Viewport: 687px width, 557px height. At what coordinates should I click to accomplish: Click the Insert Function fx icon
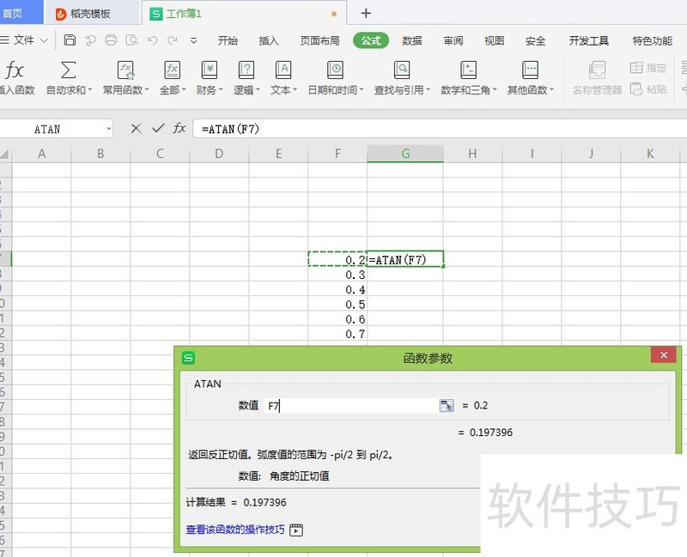point(15,70)
